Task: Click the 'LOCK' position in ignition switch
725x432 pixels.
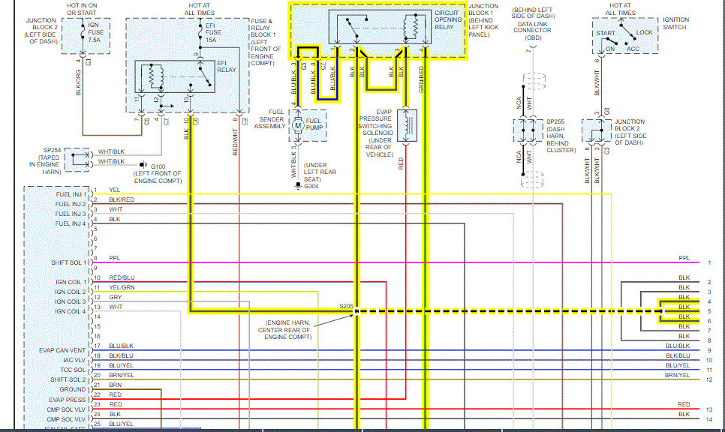Action: pos(644,32)
